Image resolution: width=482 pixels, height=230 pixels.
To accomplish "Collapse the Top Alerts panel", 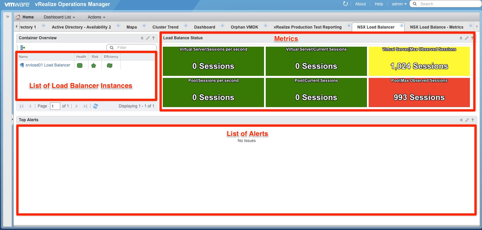I will coord(461,120).
